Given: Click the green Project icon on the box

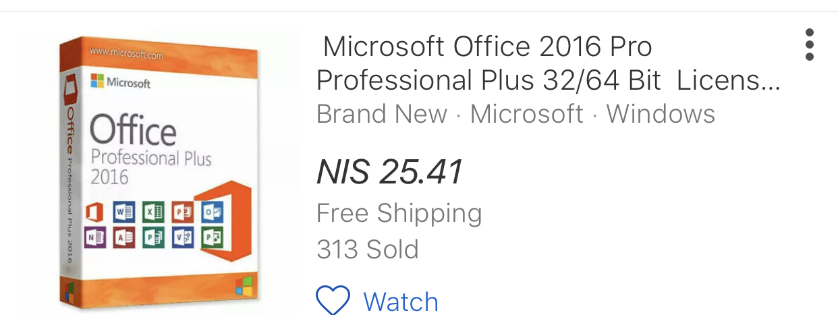Looking at the screenshot, I should pyautogui.click(x=211, y=237).
